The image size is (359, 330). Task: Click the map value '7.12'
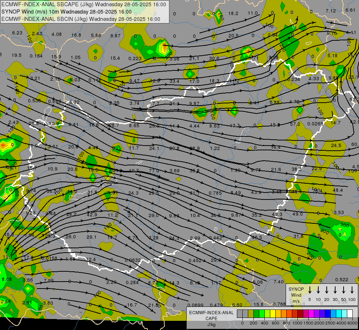point(331,11)
